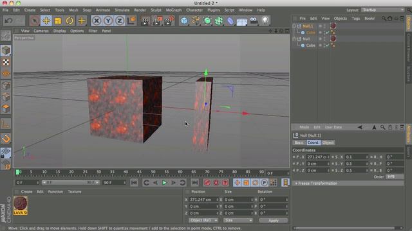Open the Object (Rel) dropdown
This screenshot has height=231, width=412.
pos(203,221)
